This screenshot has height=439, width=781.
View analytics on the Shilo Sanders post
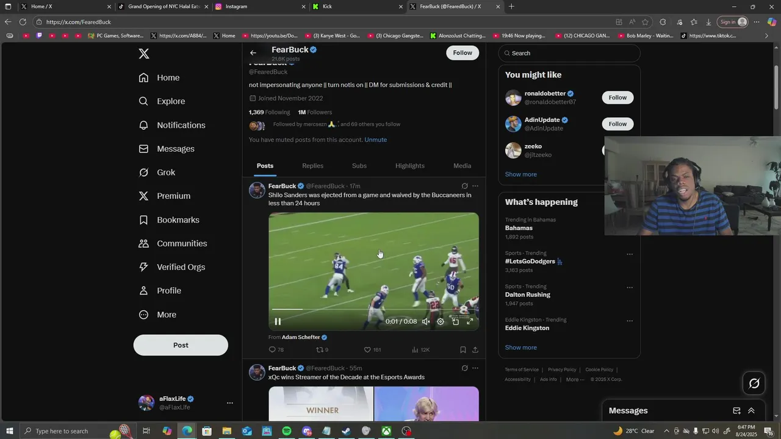point(420,350)
